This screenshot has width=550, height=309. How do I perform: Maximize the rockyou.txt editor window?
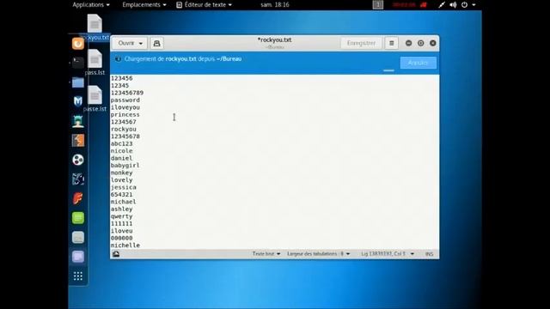pyautogui.click(x=420, y=43)
